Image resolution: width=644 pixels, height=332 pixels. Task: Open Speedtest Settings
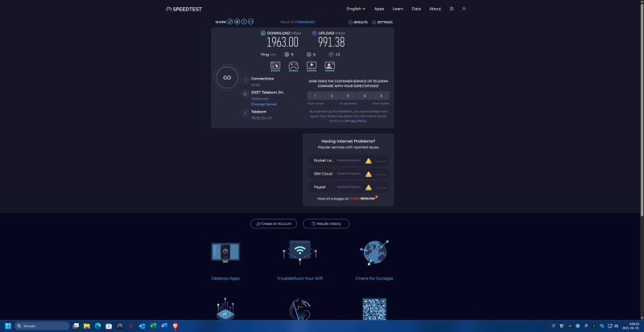click(x=382, y=23)
